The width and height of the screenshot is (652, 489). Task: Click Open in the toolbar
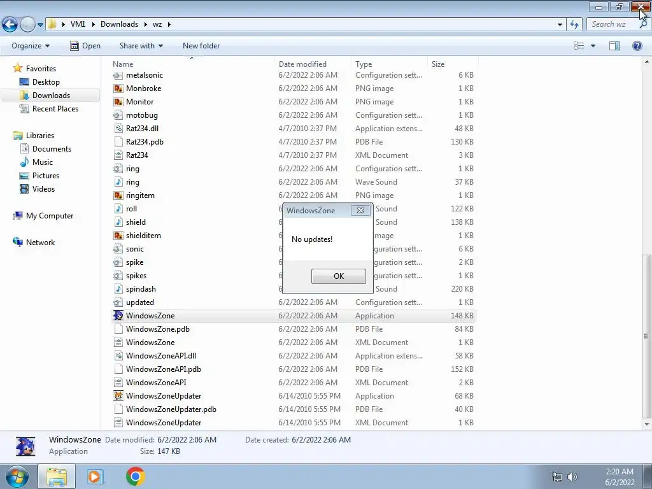coord(85,46)
